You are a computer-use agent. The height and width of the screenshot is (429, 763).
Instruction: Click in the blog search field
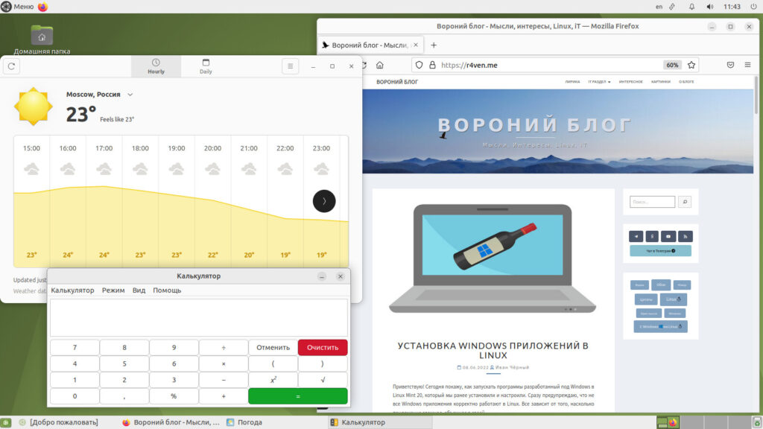coord(652,202)
